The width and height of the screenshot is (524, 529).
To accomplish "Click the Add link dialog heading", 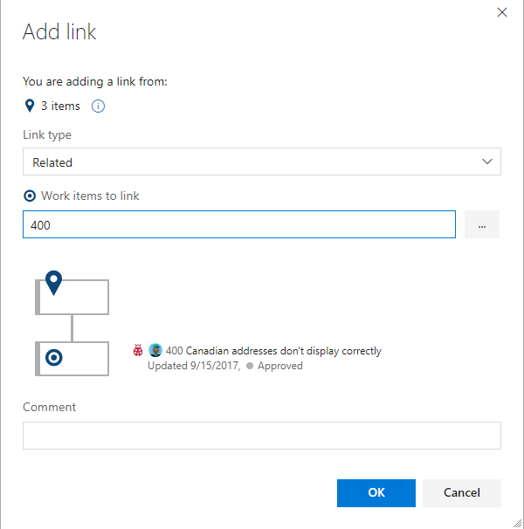I will [x=59, y=31].
